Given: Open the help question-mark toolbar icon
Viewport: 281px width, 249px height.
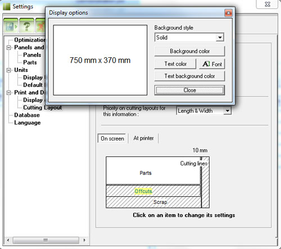Looking at the screenshot, I should [26, 26].
